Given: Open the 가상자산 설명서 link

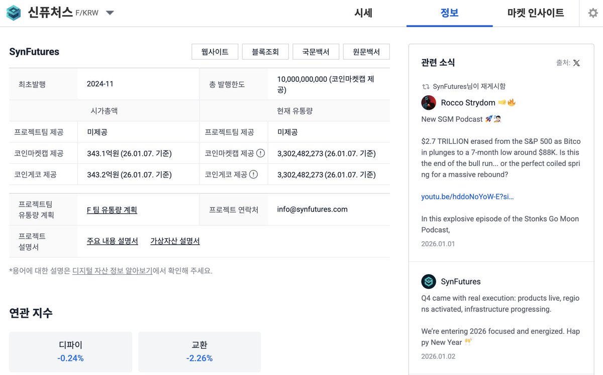Looking at the screenshot, I should click(175, 241).
